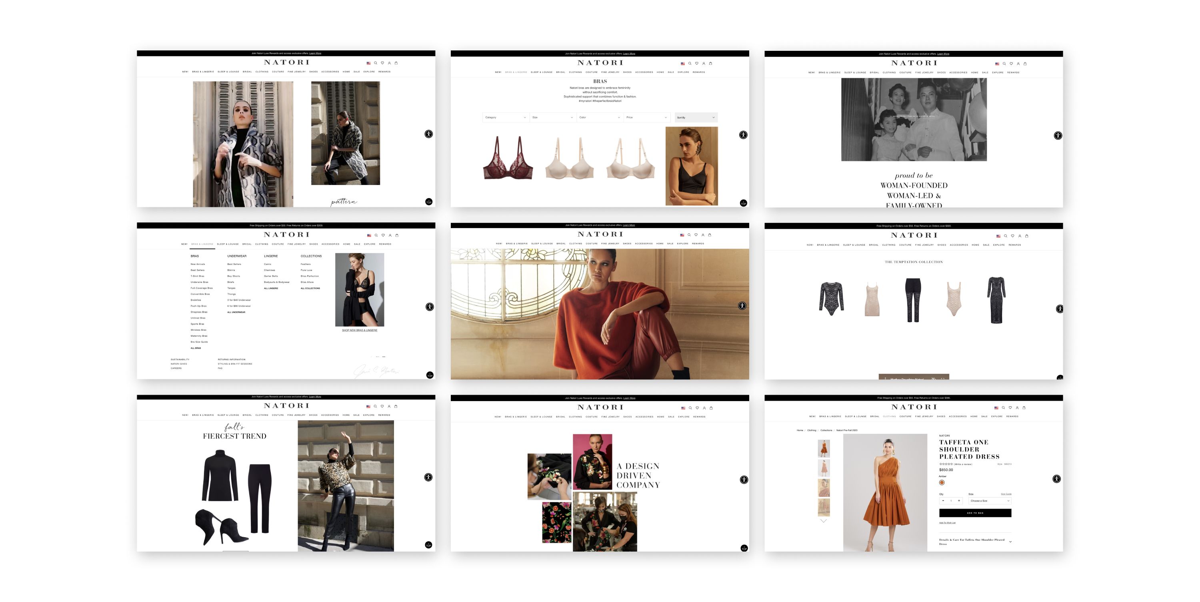Open the account icon on the Design Driven Company page

point(704,408)
